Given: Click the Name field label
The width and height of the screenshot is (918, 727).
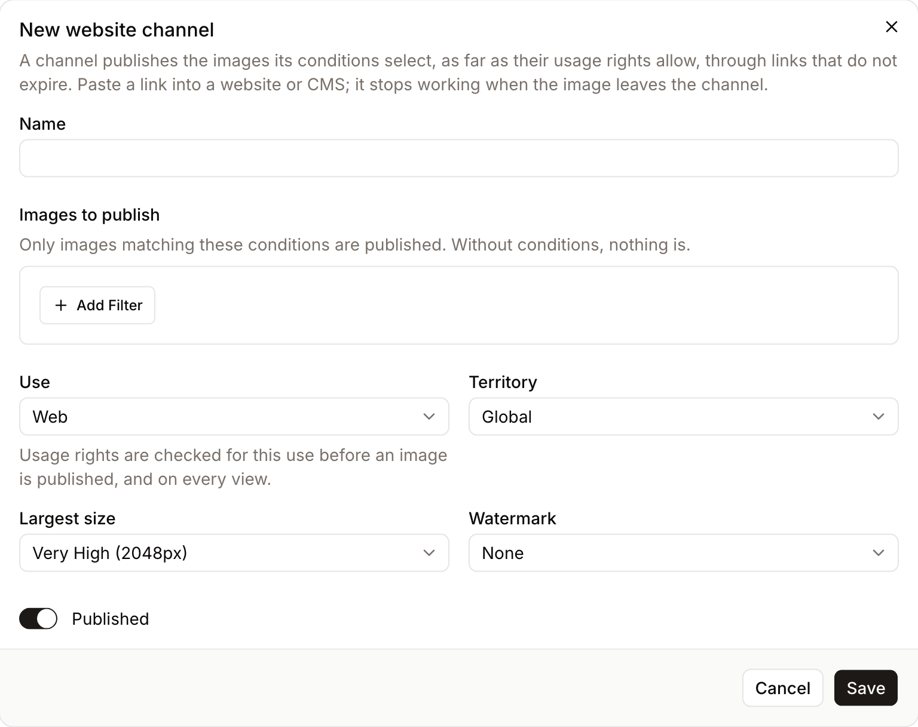Looking at the screenshot, I should (x=42, y=124).
